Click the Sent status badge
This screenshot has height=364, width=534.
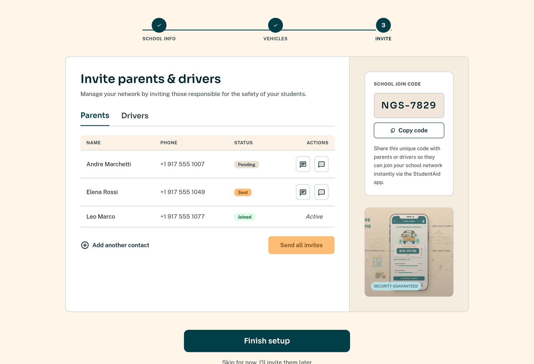[x=243, y=193]
